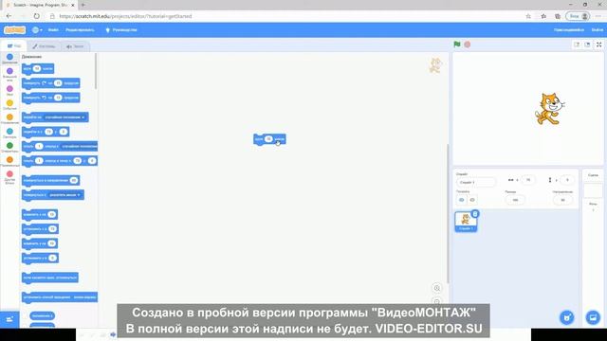The width and height of the screenshot is (607, 341).
Task: Click the green flag to run
Action: pos(457,45)
